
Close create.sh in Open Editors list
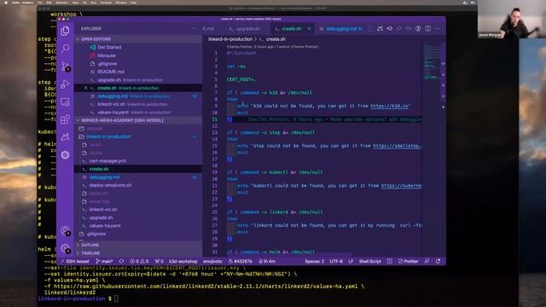[x=85, y=88]
